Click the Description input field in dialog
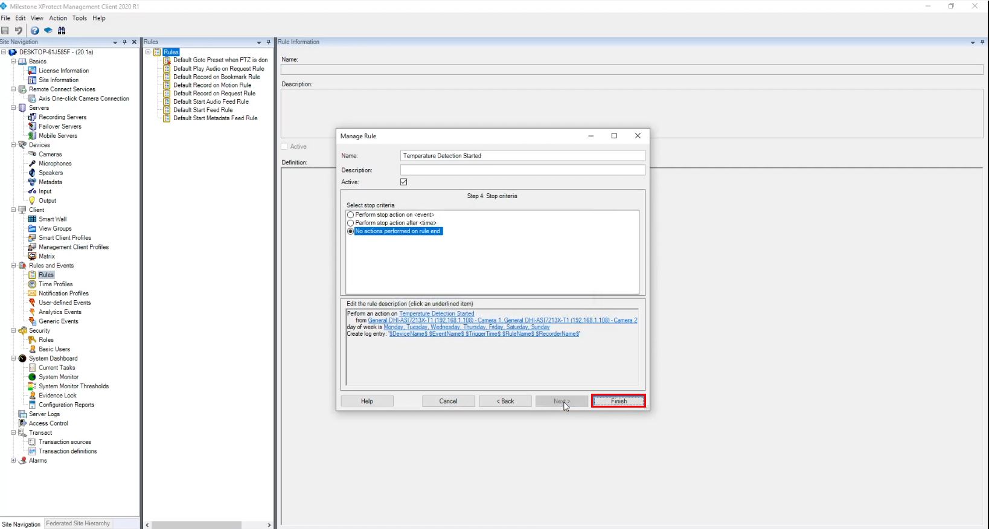Image resolution: width=989 pixels, height=529 pixels. [x=522, y=170]
